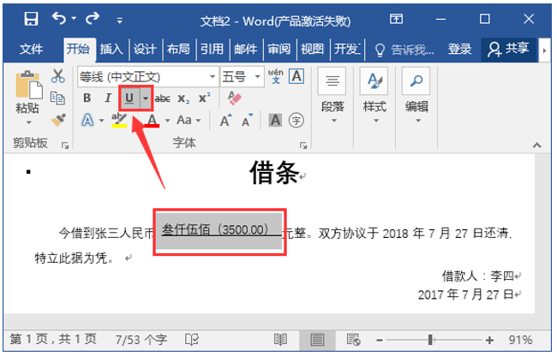Redo the last action
The image size is (557, 356).
93,18
